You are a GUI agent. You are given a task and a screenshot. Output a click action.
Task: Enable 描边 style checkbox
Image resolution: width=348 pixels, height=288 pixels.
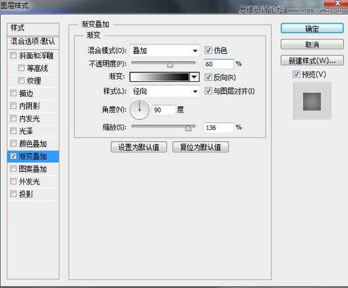13,93
